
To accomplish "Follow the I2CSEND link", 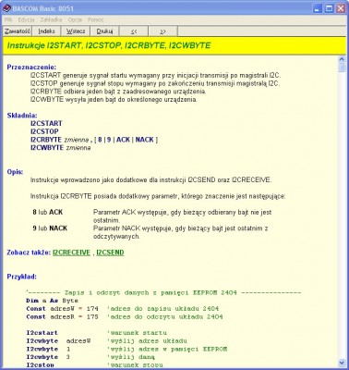I will (x=110, y=253).
